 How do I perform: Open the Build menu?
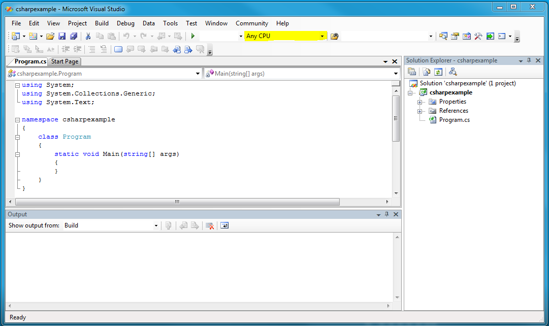(x=102, y=23)
